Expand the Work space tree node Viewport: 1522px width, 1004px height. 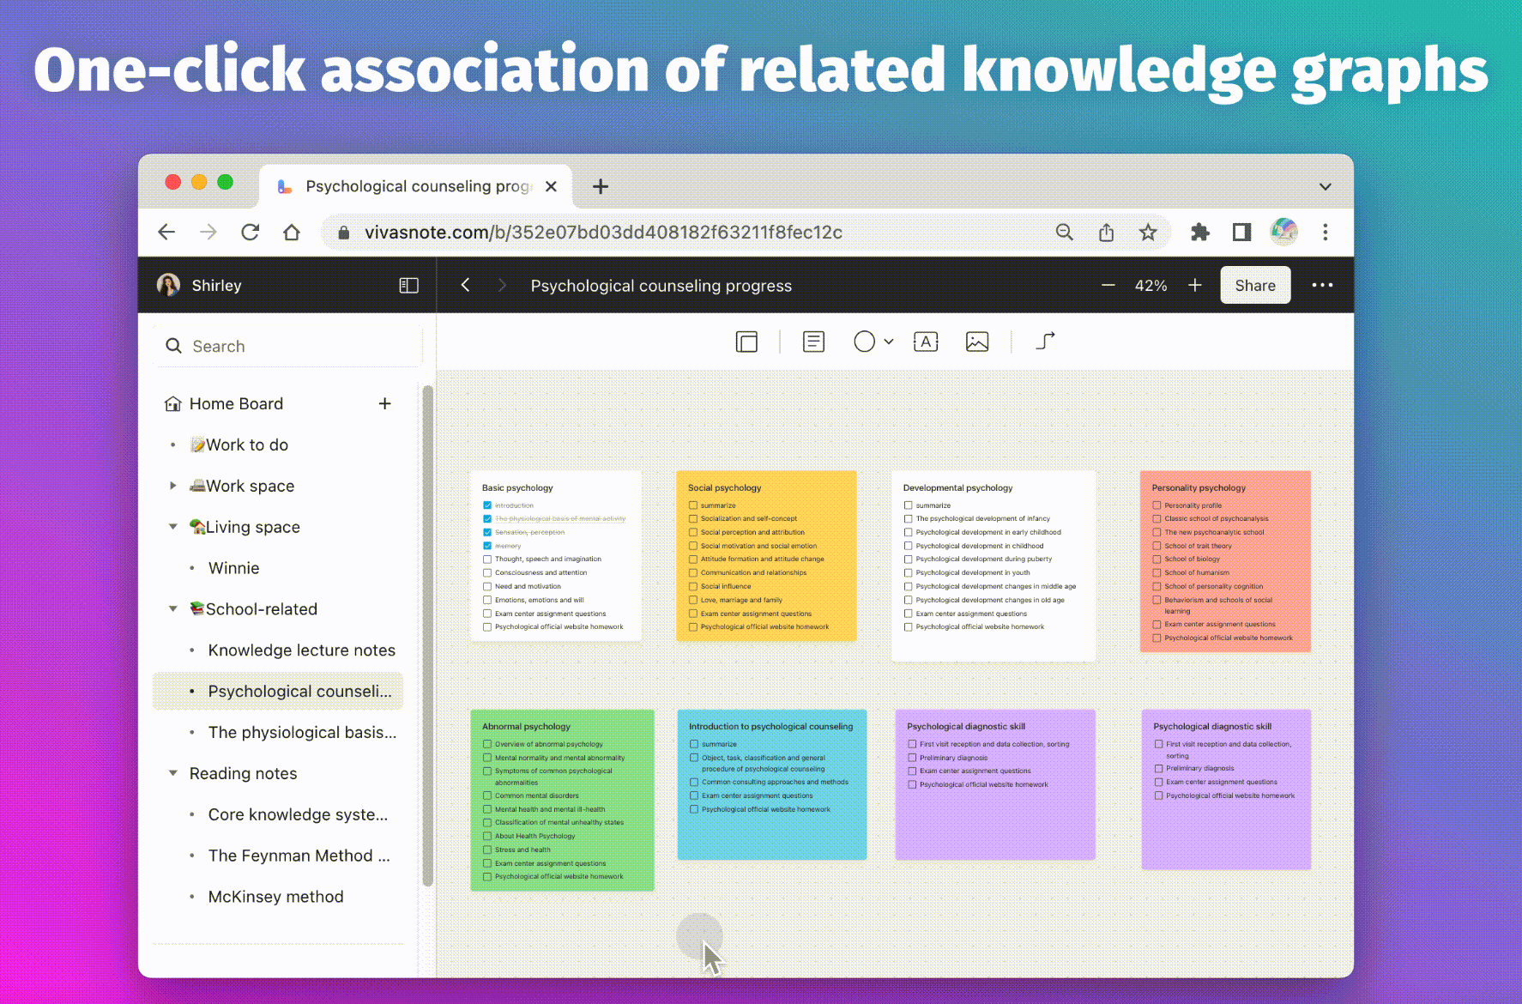click(x=172, y=486)
